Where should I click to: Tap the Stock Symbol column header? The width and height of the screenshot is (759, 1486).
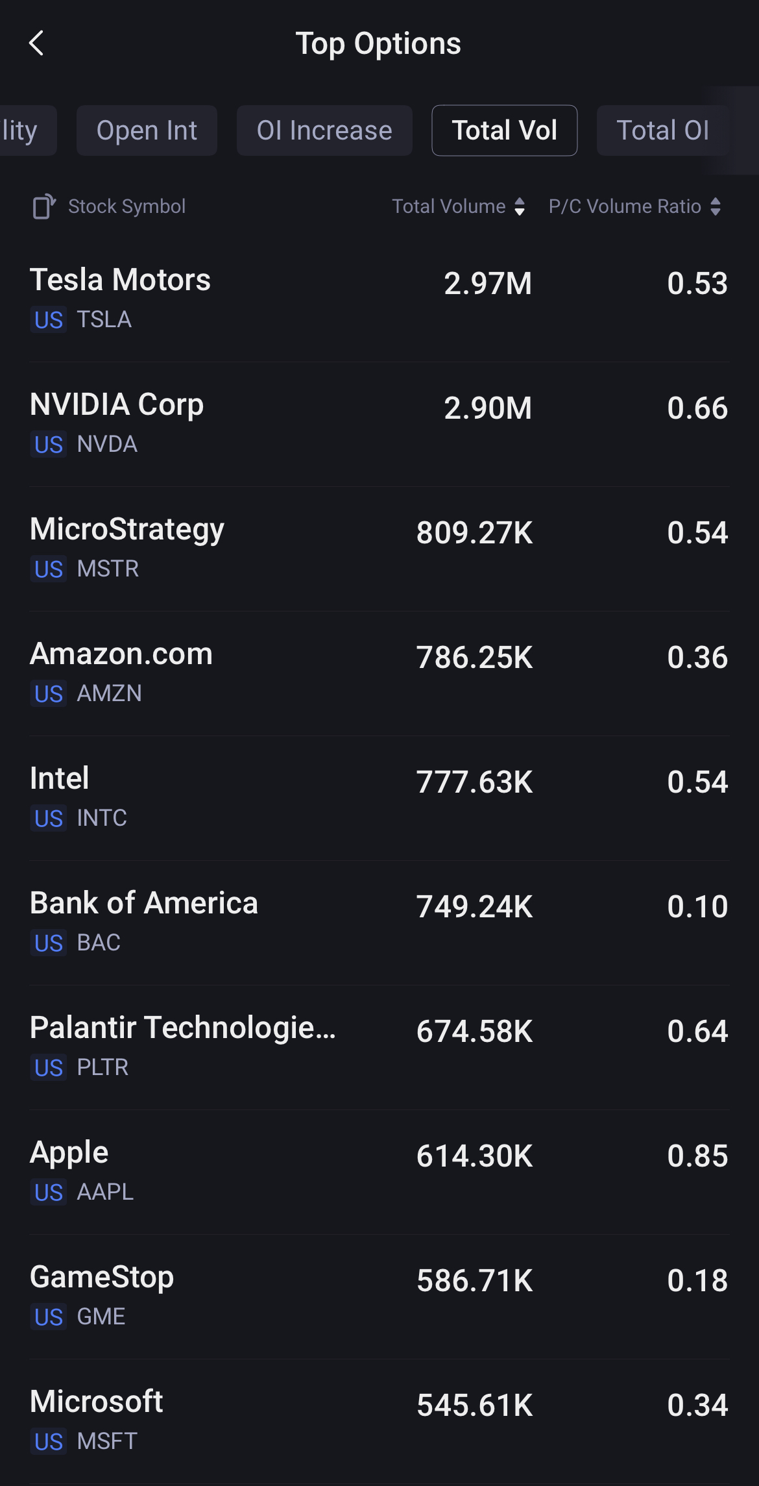(126, 206)
